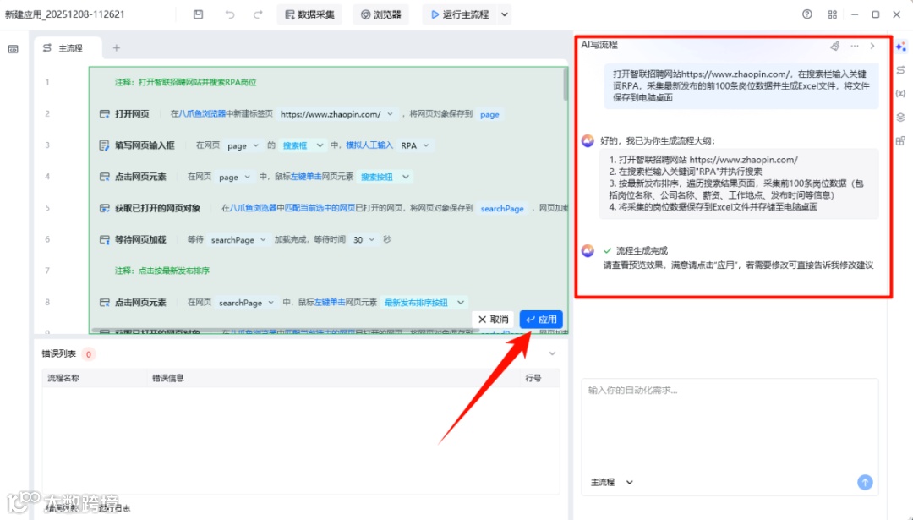Expand the run options arrow beside 运行主流程
The width and height of the screenshot is (913, 520).
pyautogui.click(x=504, y=14)
